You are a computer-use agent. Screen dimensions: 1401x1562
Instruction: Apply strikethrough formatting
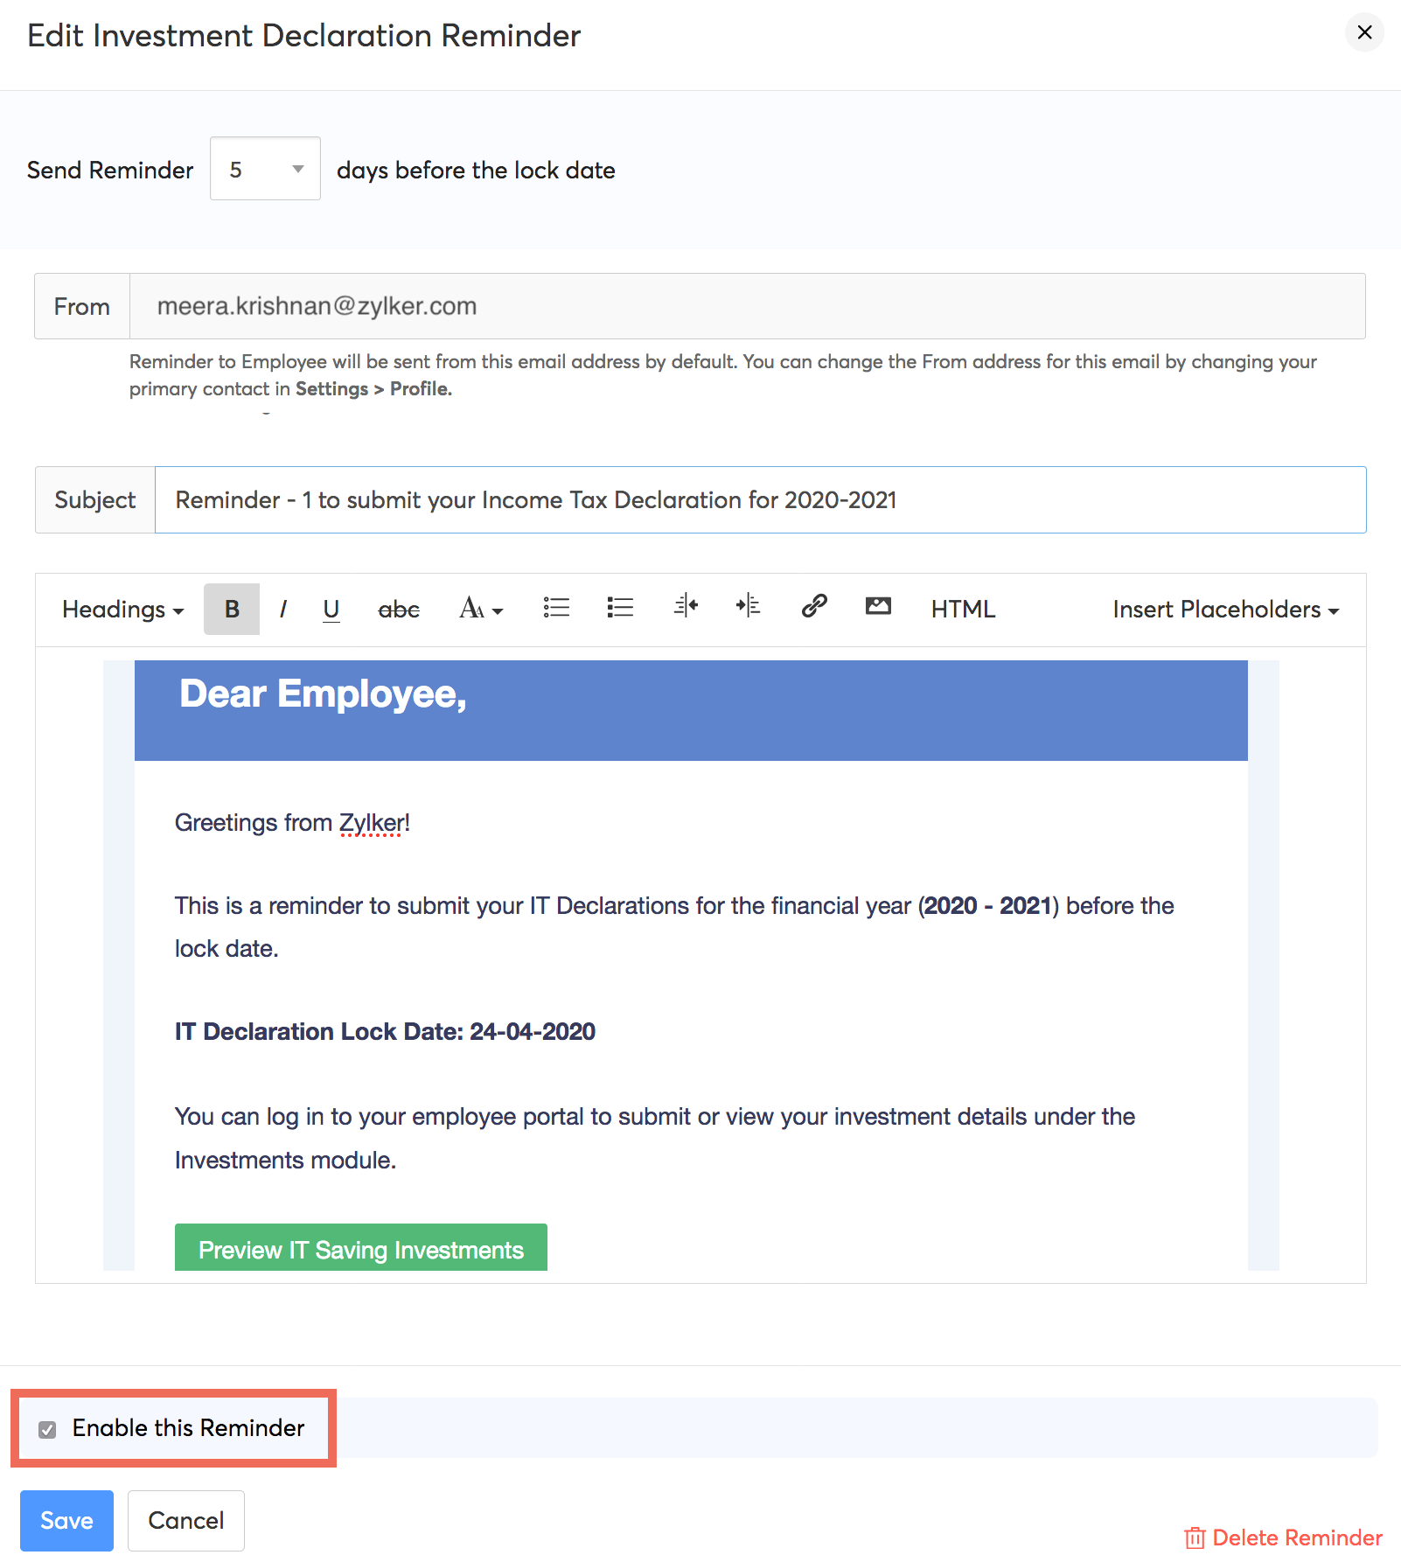(398, 609)
